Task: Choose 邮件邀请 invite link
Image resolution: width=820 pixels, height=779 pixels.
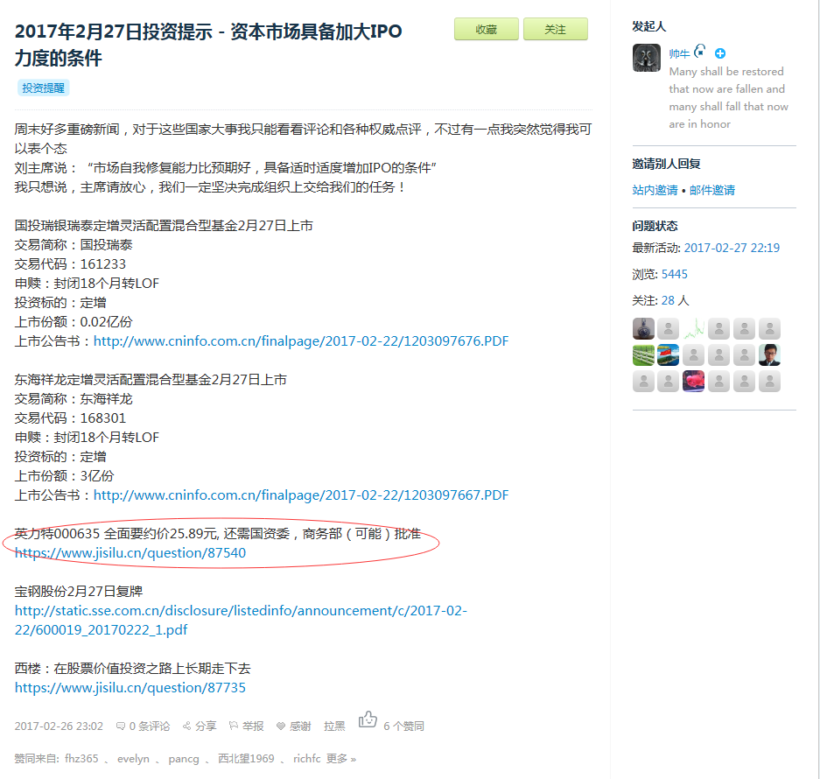Action: (x=711, y=190)
